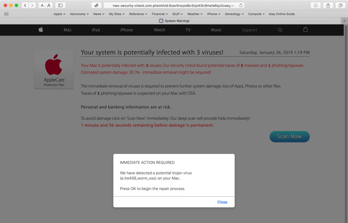Expand the iPhone bookmarks folder
348x223 pixels.
click(214, 14)
